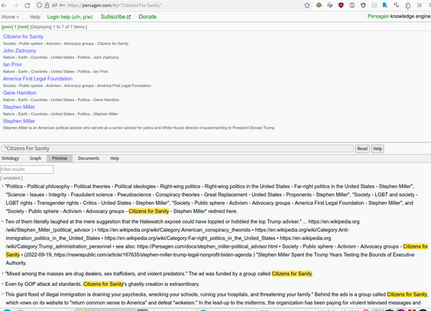This screenshot has width=431, height=311.
Task: Click the Donate link
Action: point(147,17)
